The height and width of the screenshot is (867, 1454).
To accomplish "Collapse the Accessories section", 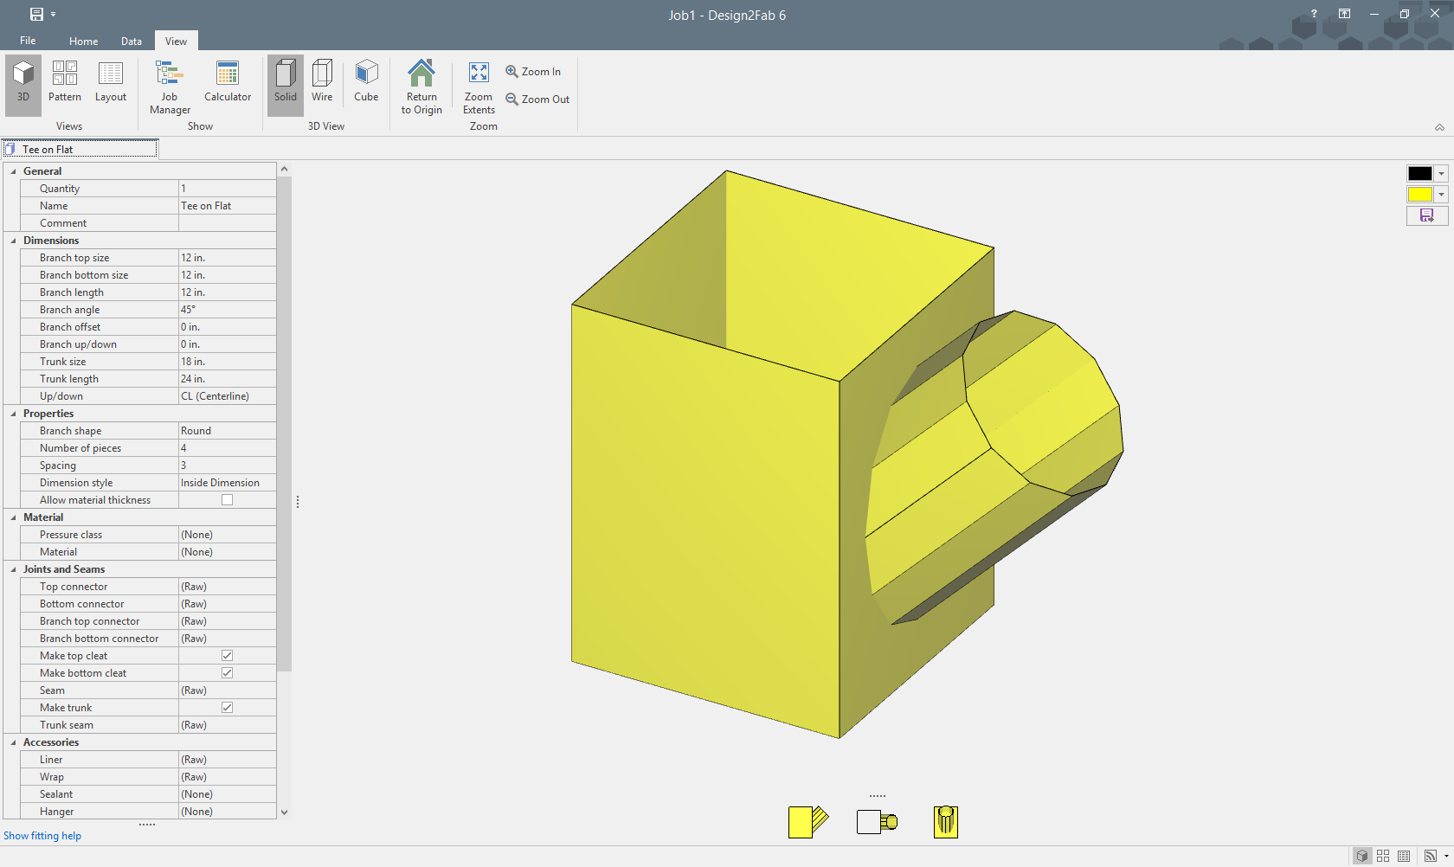I will tap(13, 742).
